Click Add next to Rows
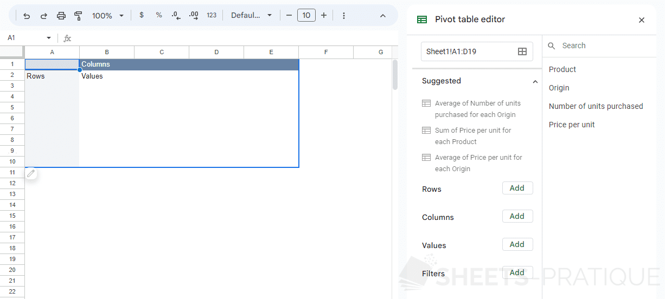665x299 pixels. pyautogui.click(x=517, y=188)
